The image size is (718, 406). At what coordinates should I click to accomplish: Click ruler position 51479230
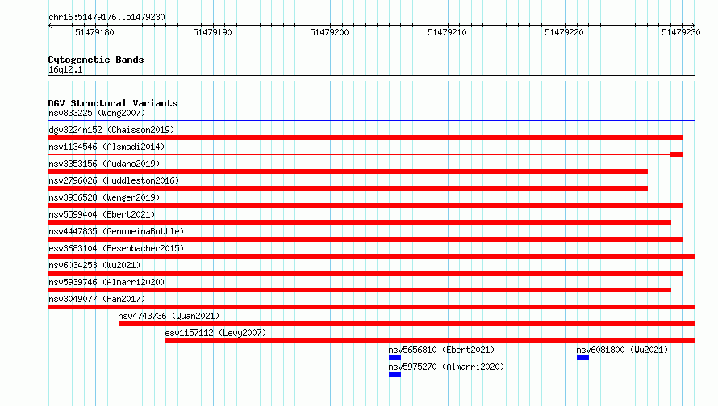(682, 32)
